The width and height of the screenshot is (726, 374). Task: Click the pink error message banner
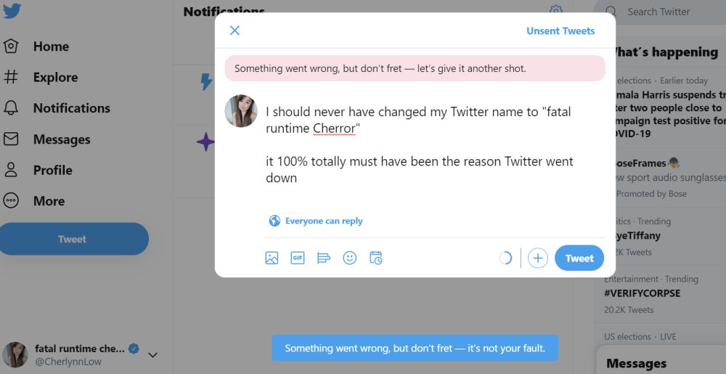tap(415, 68)
